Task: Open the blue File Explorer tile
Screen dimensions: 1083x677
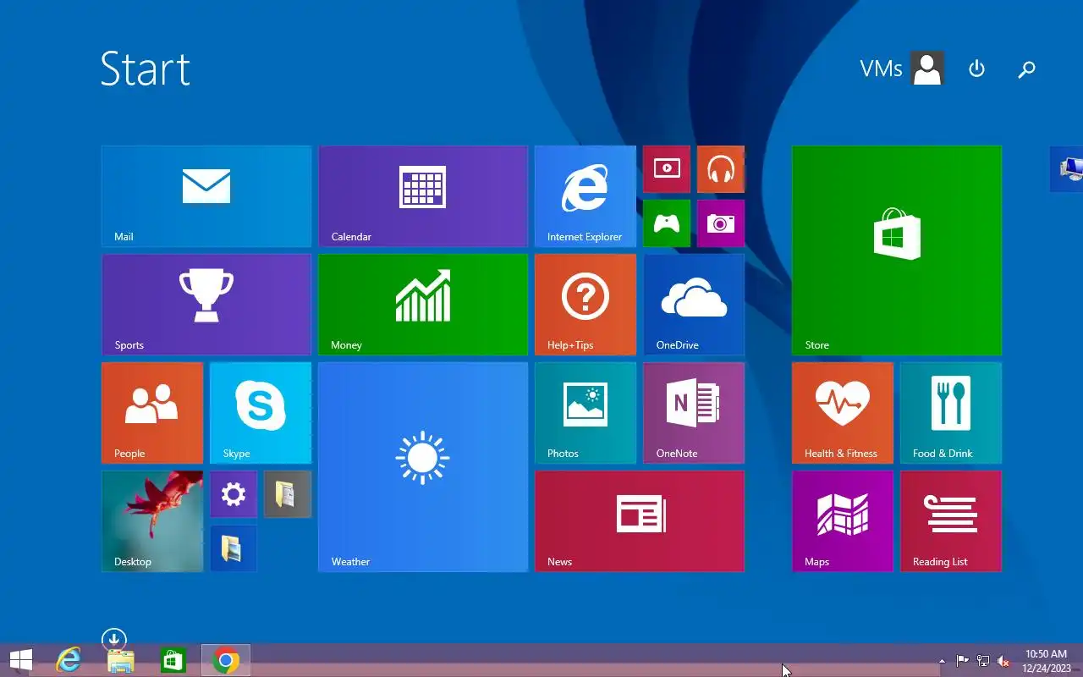Action: 234,548
